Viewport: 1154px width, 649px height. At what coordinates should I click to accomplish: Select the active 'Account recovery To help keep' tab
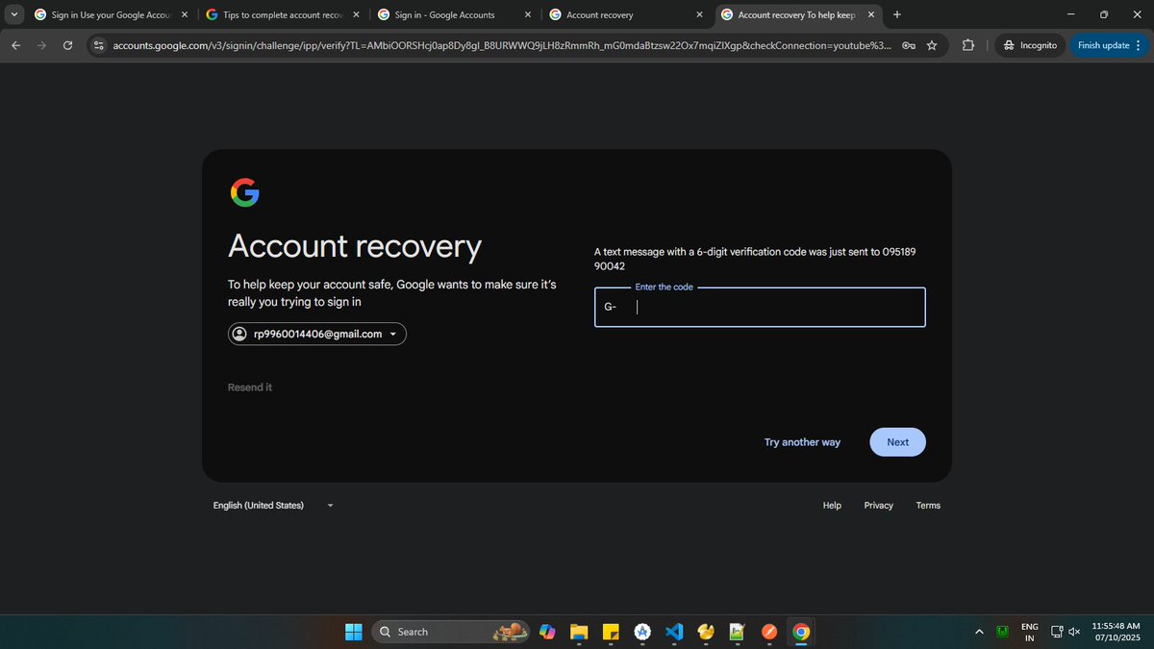coord(798,14)
